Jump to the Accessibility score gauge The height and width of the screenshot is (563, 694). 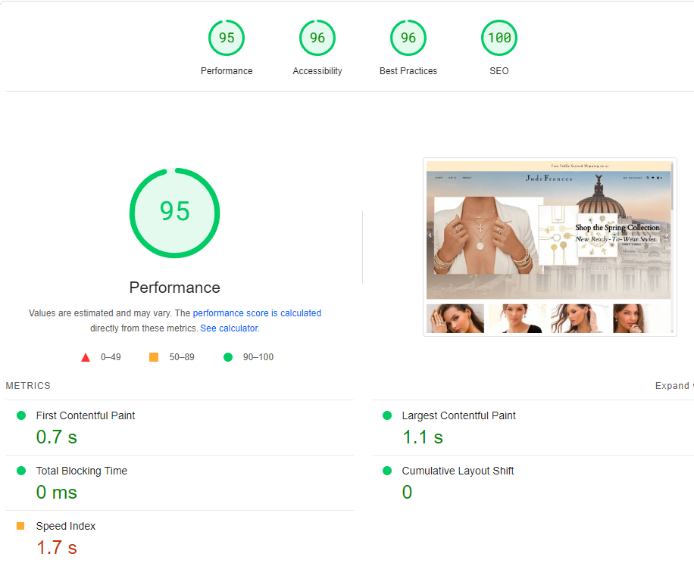click(317, 39)
